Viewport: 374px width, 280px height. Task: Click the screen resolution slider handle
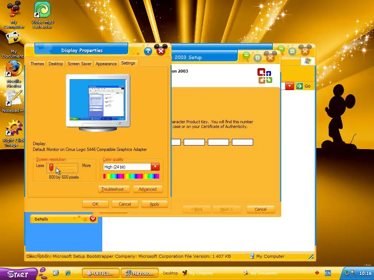pos(51,167)
